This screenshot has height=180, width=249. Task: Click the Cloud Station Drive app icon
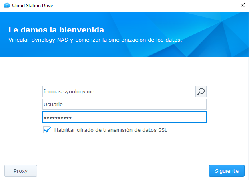7,5
